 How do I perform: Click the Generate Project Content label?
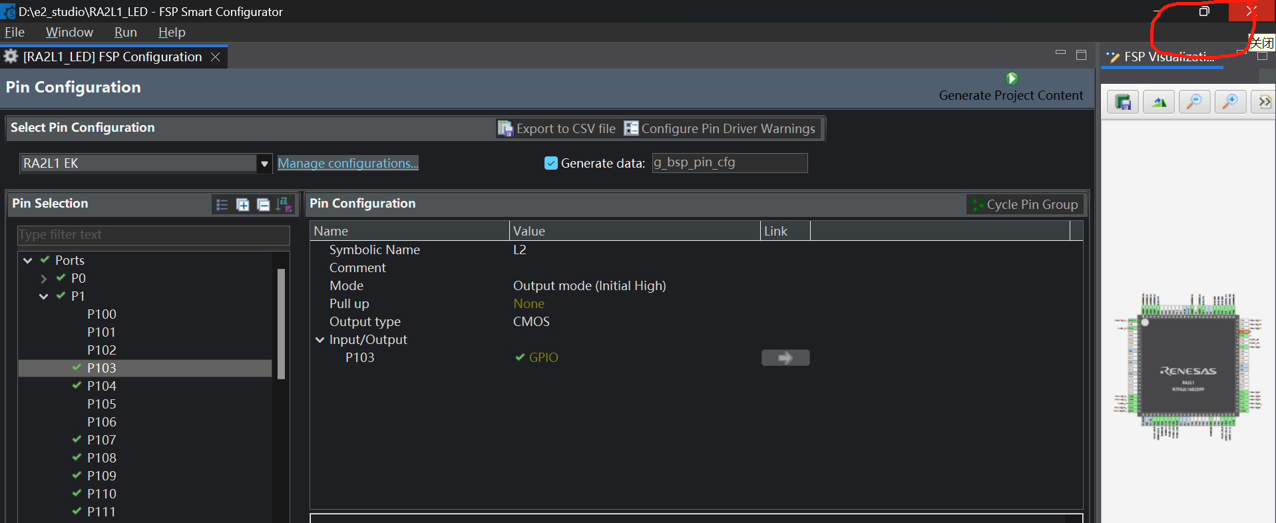[1011, 95]
